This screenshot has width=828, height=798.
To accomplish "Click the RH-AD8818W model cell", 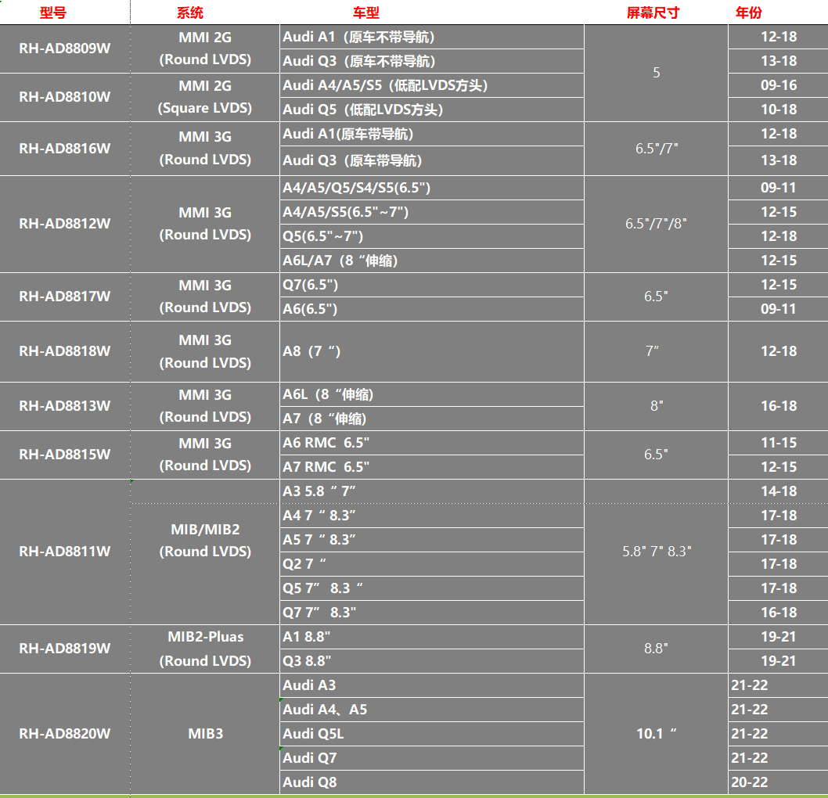I will pyautogui.click(x=65, y=351).
